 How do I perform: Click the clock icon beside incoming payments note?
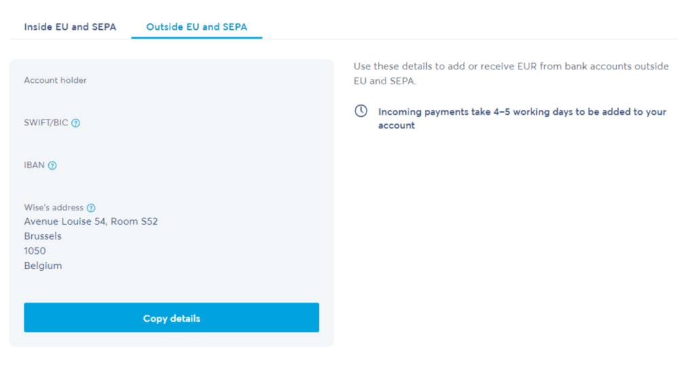tap(361, 111)
